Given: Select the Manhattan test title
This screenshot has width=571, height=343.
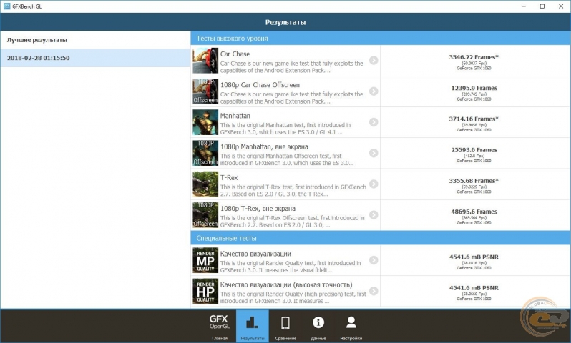Looking at the screenshot, I should point(235,116).
